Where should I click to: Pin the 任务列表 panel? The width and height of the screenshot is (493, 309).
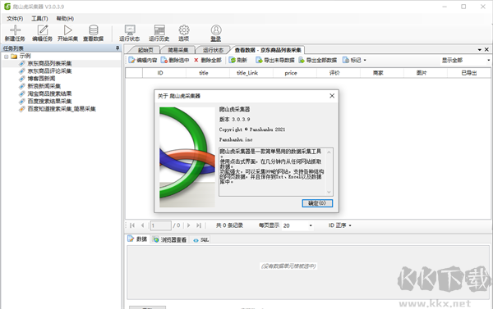[x=117, y=48]
